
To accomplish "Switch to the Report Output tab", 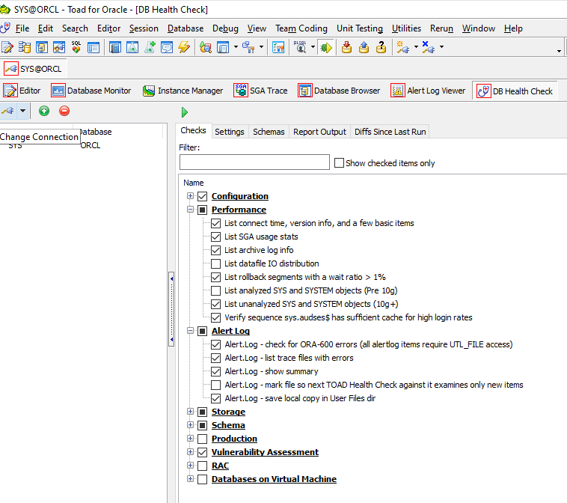I will [319, 132].
